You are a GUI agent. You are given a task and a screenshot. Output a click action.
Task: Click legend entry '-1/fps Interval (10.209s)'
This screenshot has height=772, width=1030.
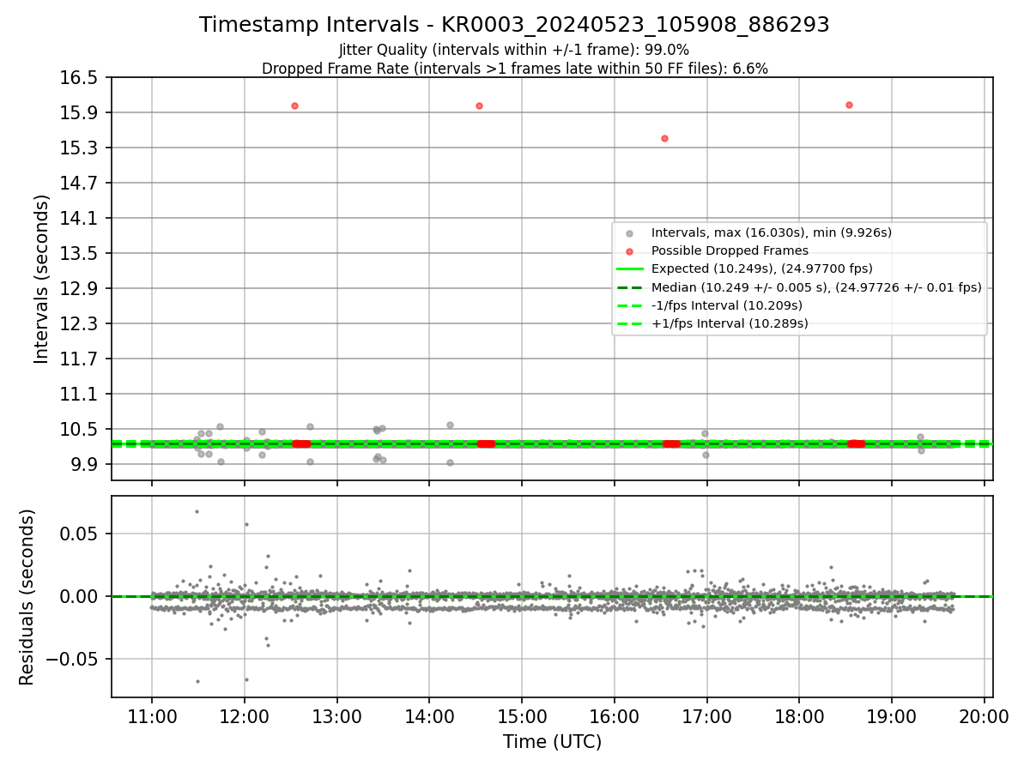[726, 305]
